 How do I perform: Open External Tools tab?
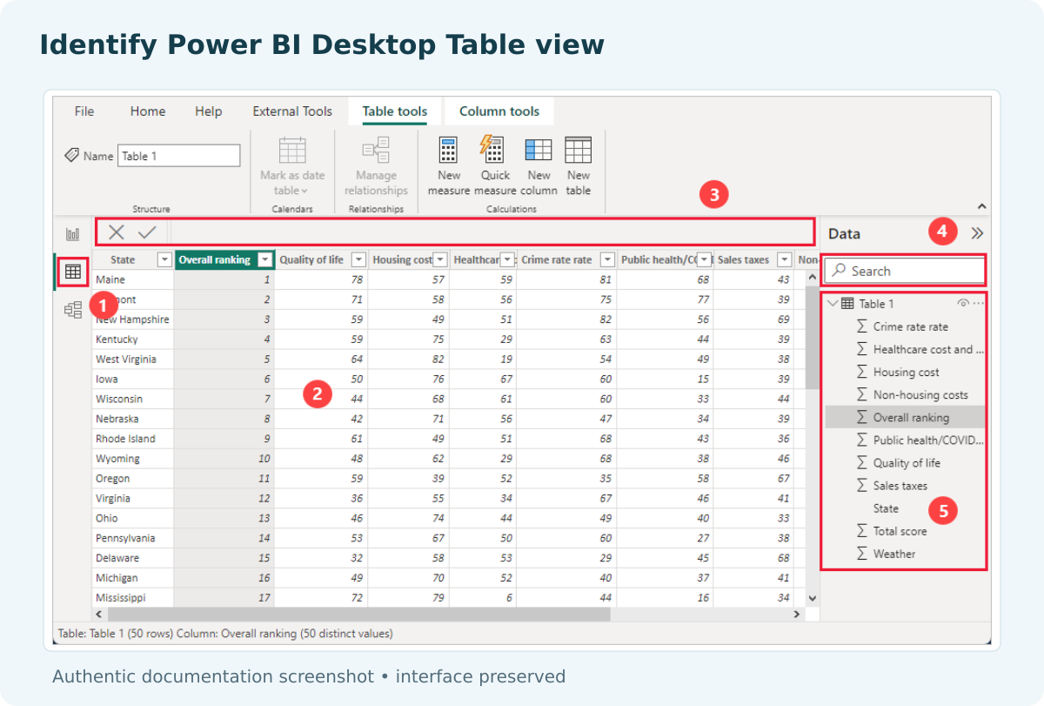(292, 111)
